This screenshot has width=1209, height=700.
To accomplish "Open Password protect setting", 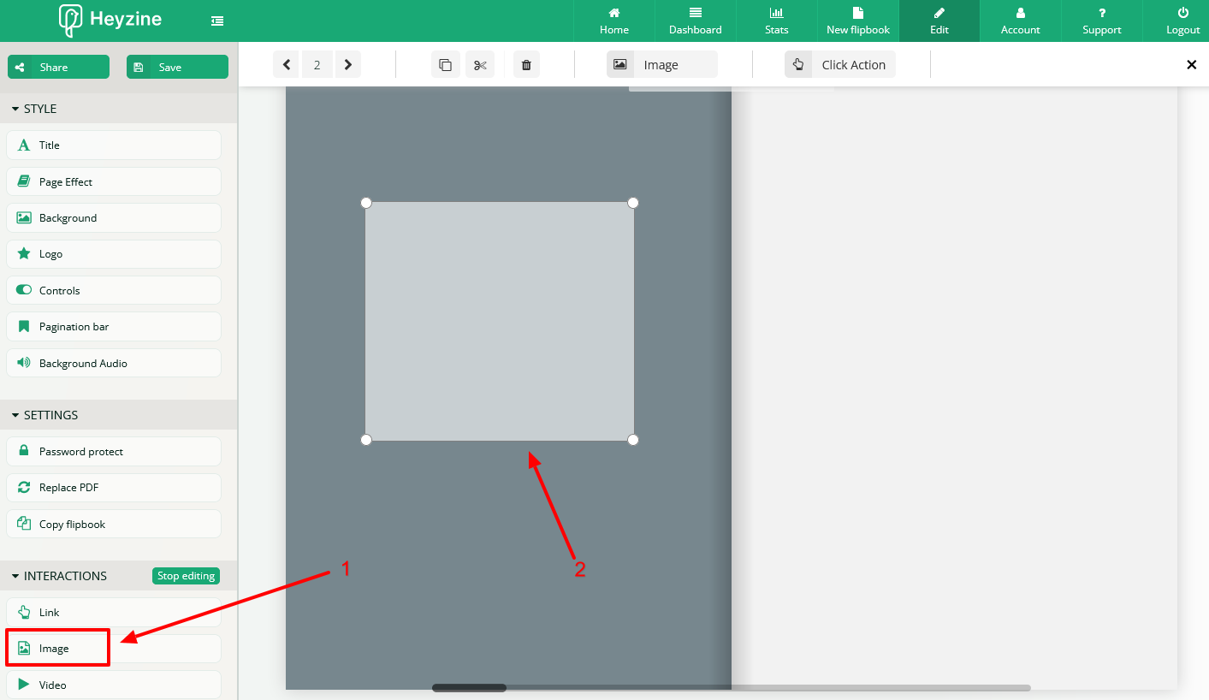I will [114, 451].
